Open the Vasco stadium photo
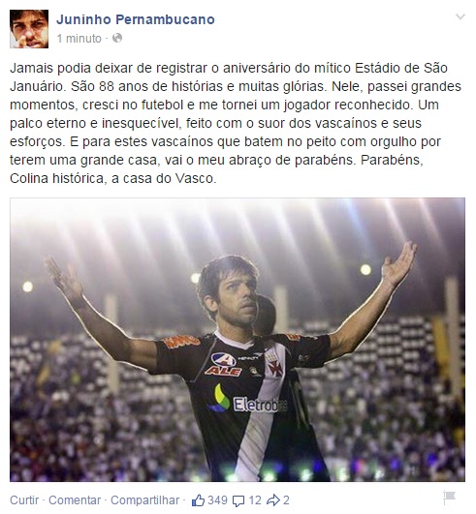Screen dimensions: 476x514 (x=238, y=340)
